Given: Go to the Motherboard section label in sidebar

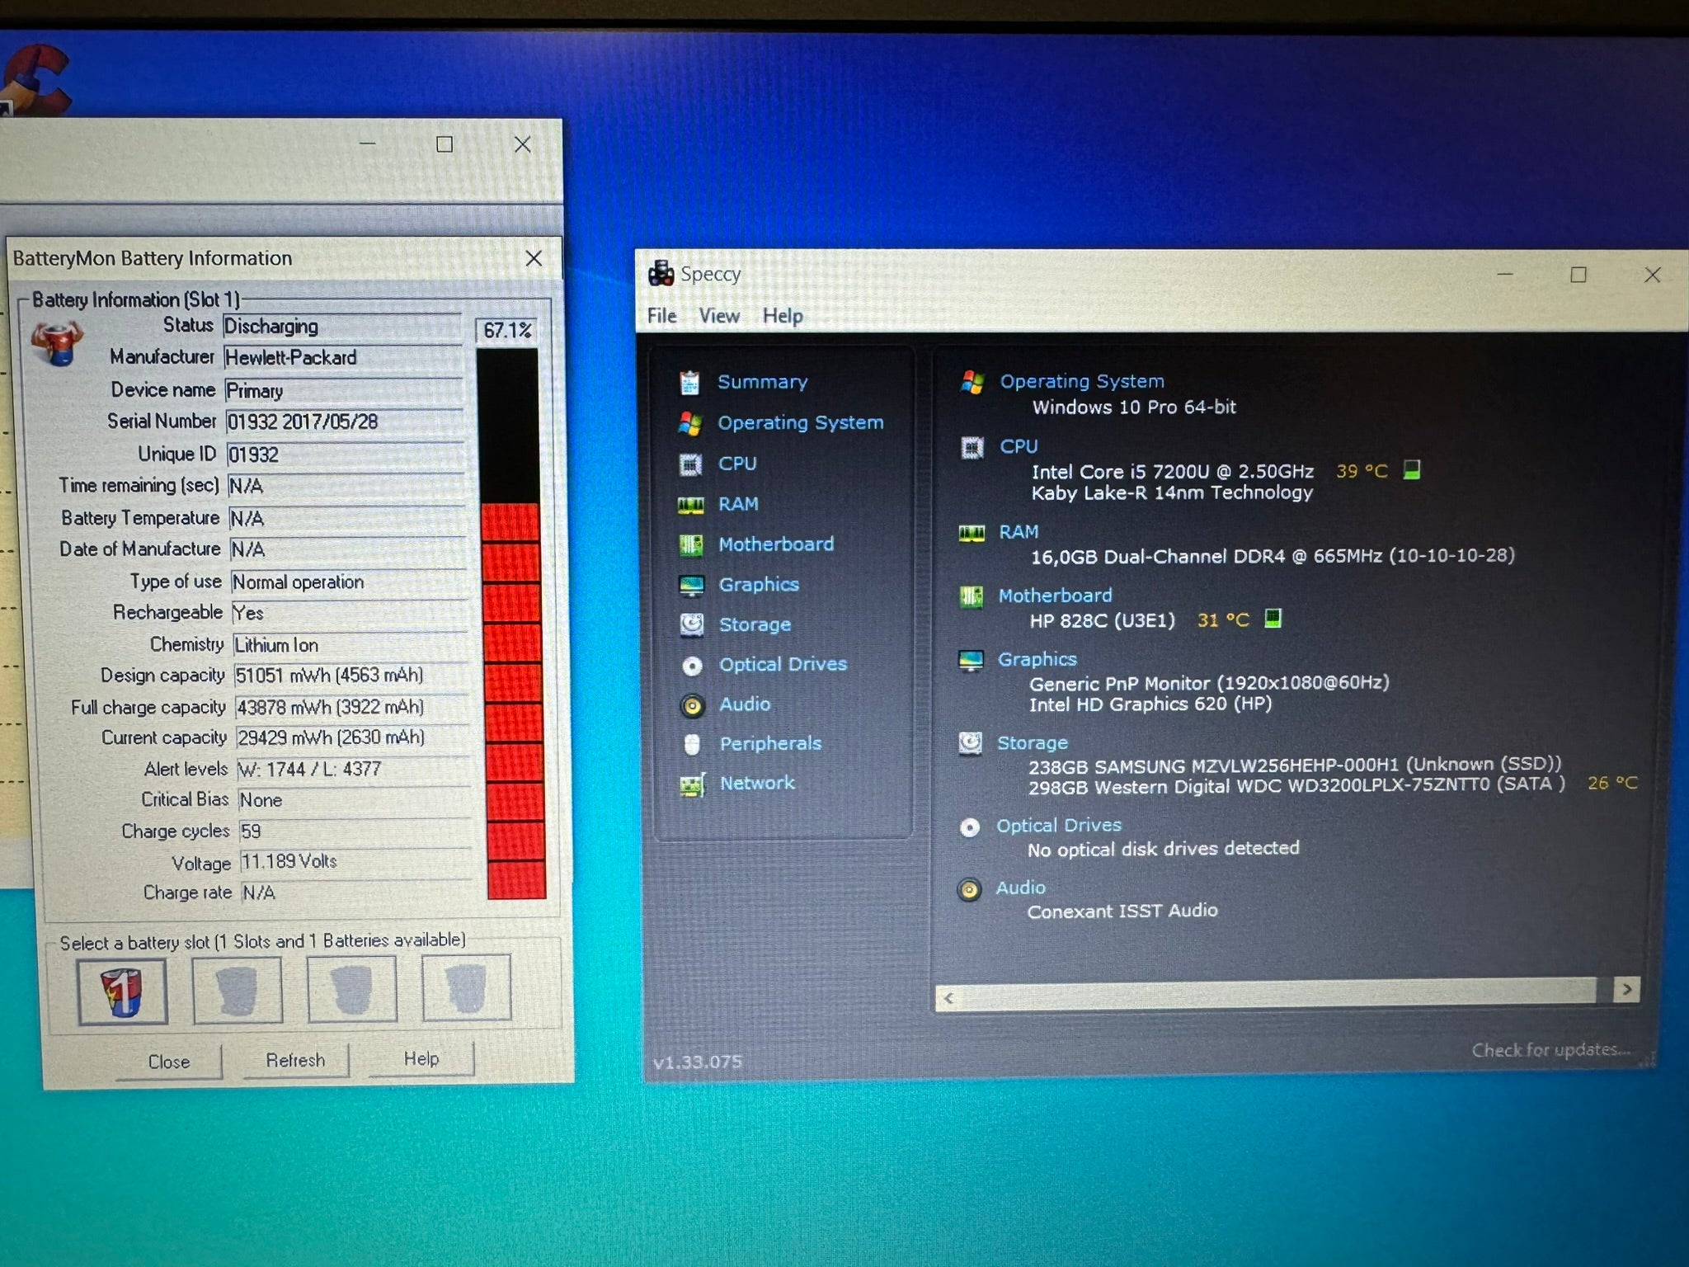Looking at the screenshot, I should [x=776, y=544].
